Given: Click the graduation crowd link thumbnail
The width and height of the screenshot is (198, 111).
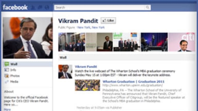Looking at the screenshot, I should 87,85.
